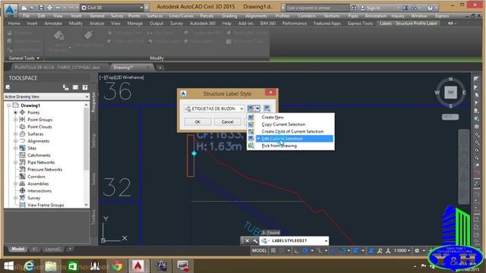486x273 pixels.
Task: Click the Plot printer icon in quick access toolbar
Action: pos(49,8)
